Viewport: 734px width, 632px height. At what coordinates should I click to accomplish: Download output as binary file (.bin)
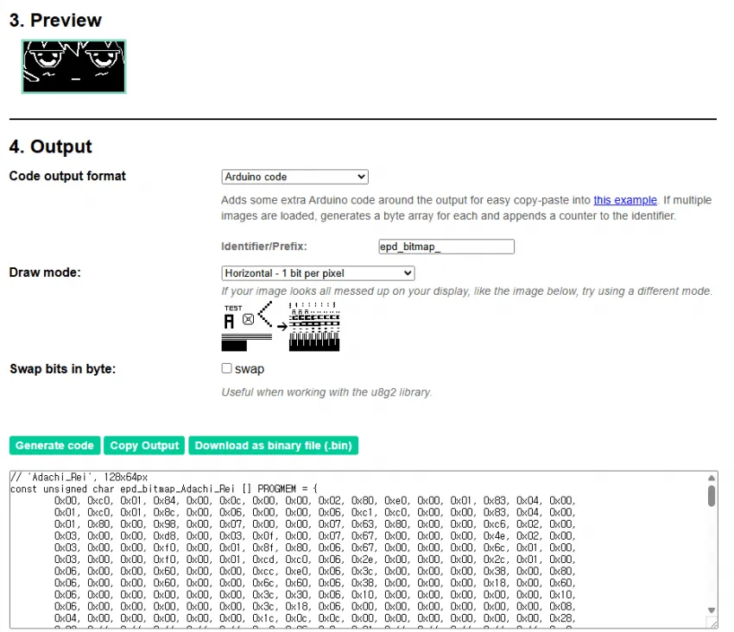tap(274, 446)
